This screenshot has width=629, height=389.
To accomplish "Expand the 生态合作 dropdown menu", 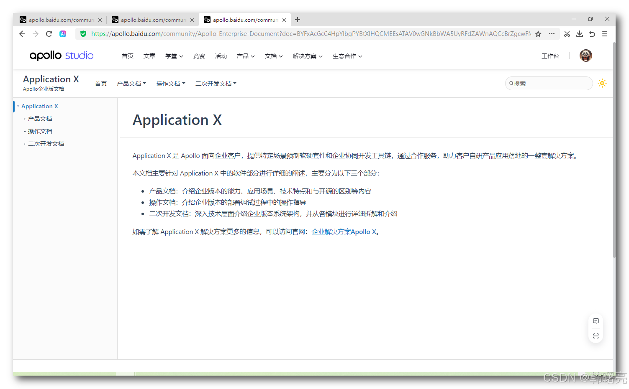I will pyautogui.click(x=347, y=56).
